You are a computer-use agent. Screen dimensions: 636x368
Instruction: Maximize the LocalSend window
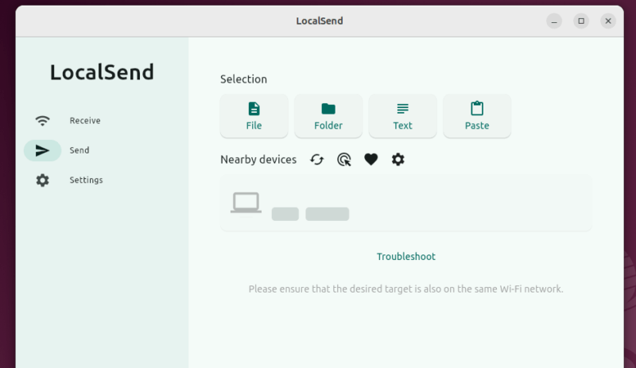[x=581, y=21]
